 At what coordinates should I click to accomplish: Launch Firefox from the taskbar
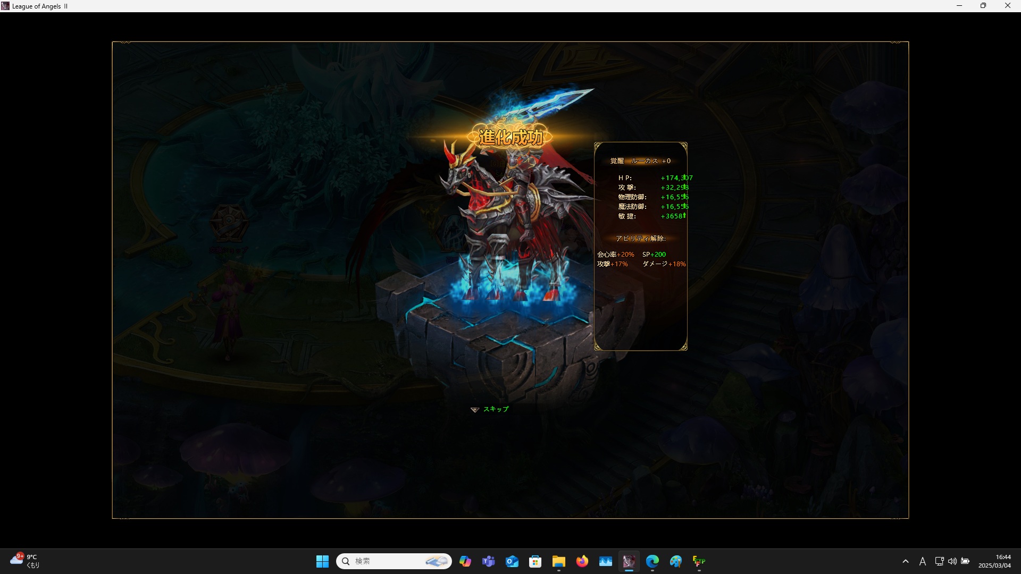click(x=582, y=561)
